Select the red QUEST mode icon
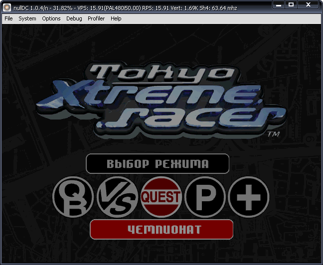 click(161, 197)
